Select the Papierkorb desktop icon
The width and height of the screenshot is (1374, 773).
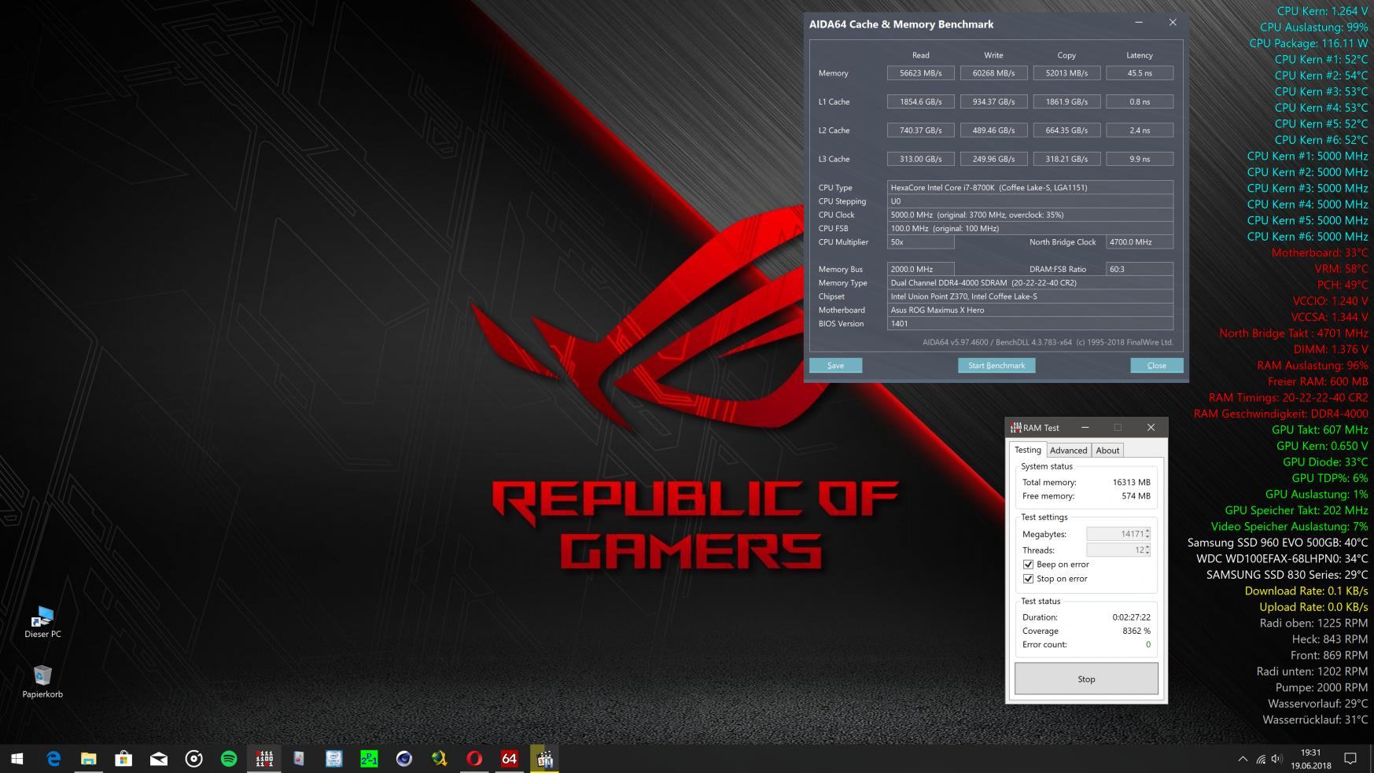click(x=42, y=682)
